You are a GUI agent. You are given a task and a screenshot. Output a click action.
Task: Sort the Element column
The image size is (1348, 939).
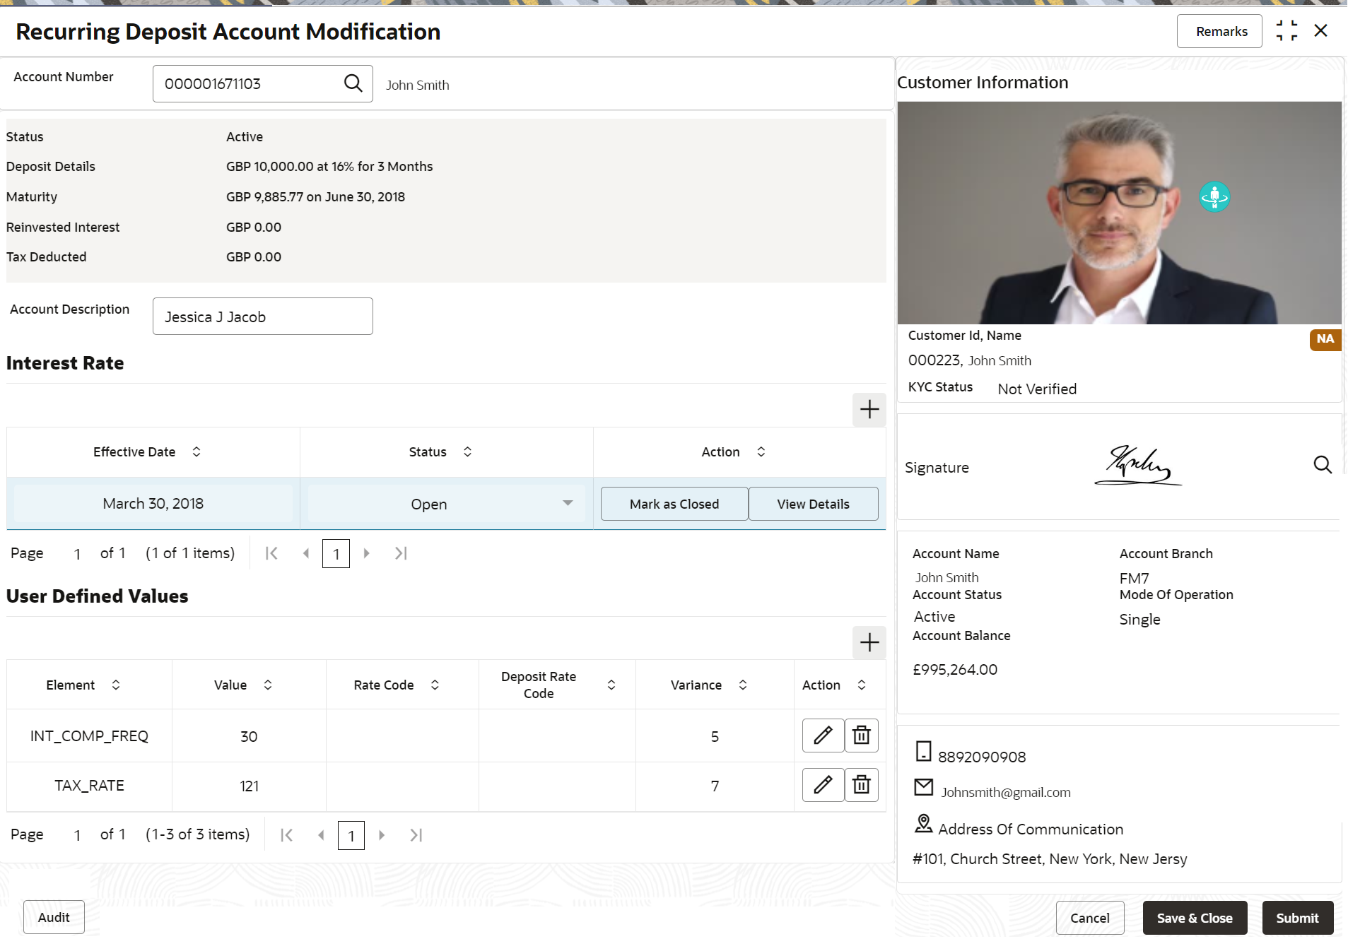click(x=116, y=685)
